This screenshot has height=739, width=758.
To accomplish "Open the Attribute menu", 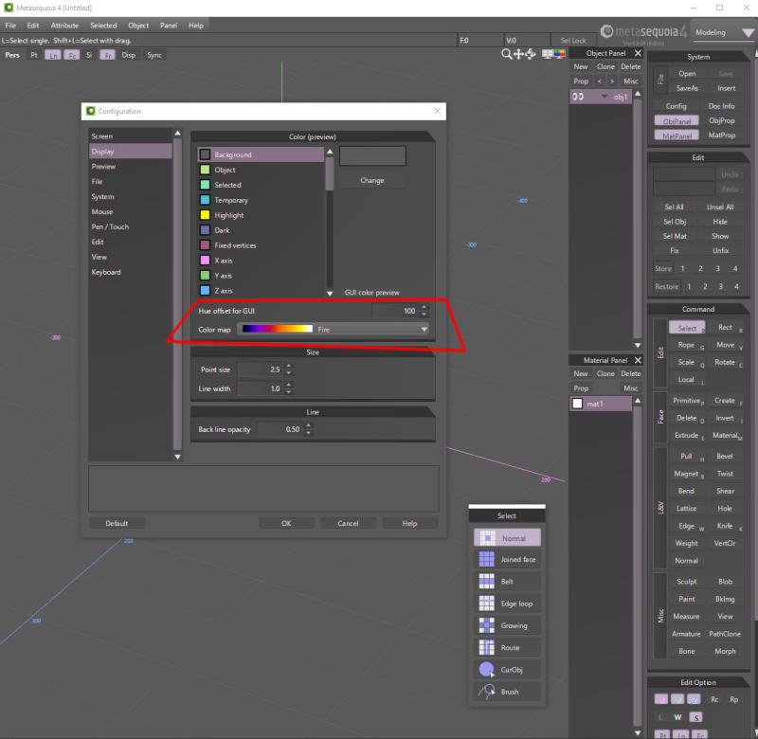I will pyautogui.click(x=64, y=25).
